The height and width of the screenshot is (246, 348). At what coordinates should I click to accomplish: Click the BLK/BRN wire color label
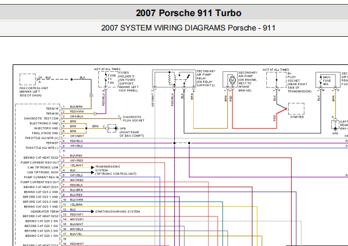point(76,107)
